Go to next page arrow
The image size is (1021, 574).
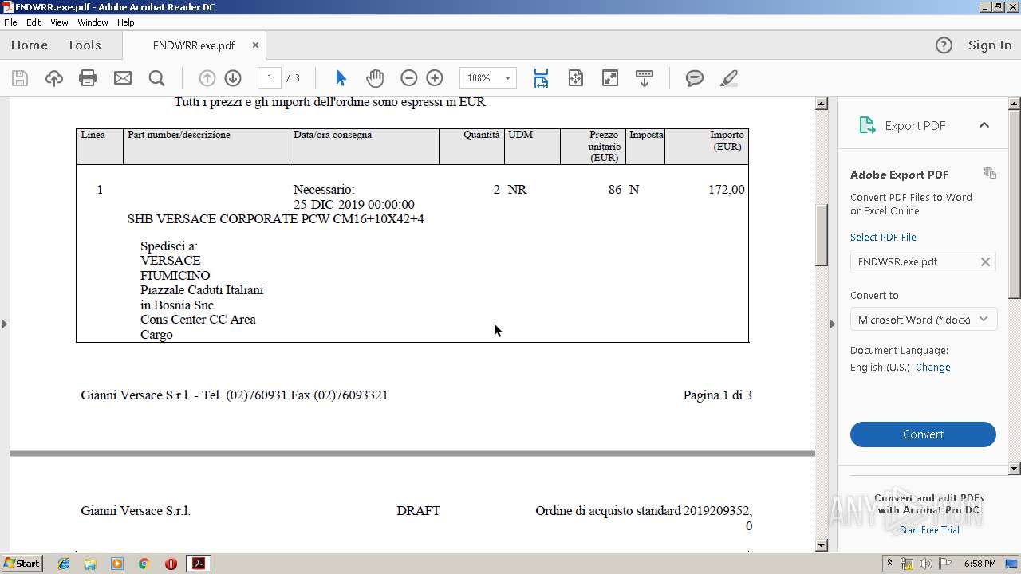click(233, 78)
